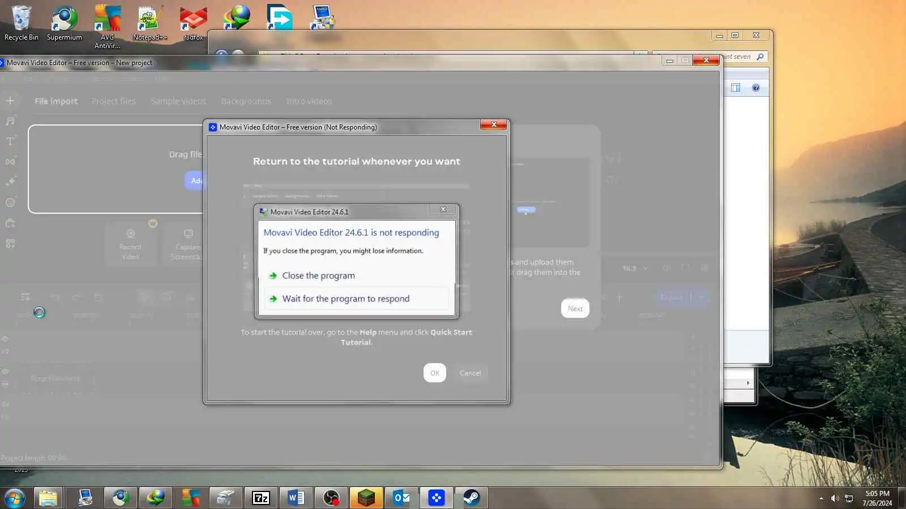Click OK in the tutorial dialog
This screenshot has width=906, height=509.
pyautogui.click(x=434, y=373)
